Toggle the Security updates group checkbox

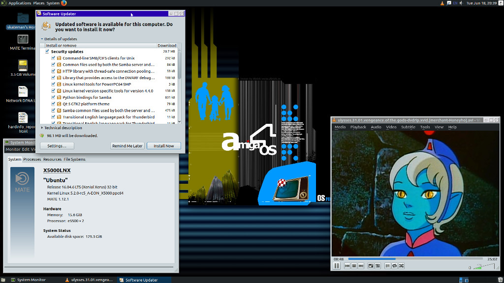click(x=47, y=51)
